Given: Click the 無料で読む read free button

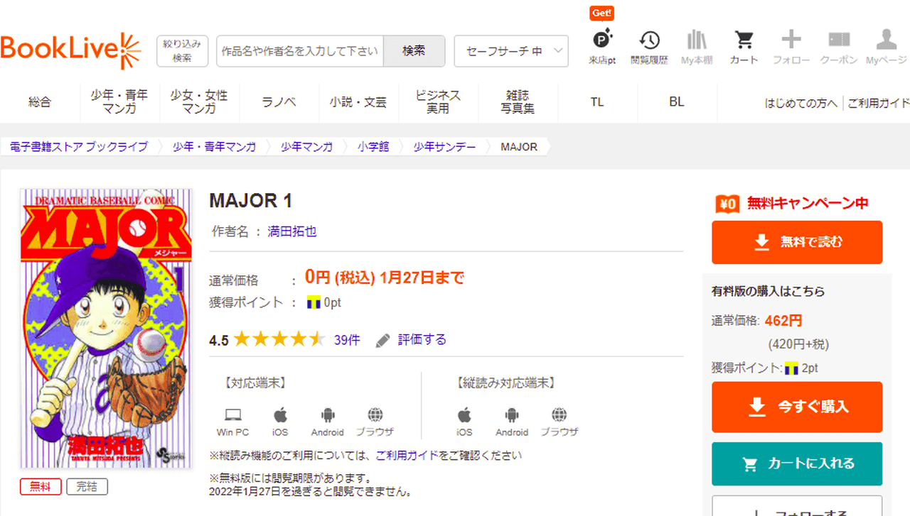Looking at the screenshot, I should click(797, 242).
